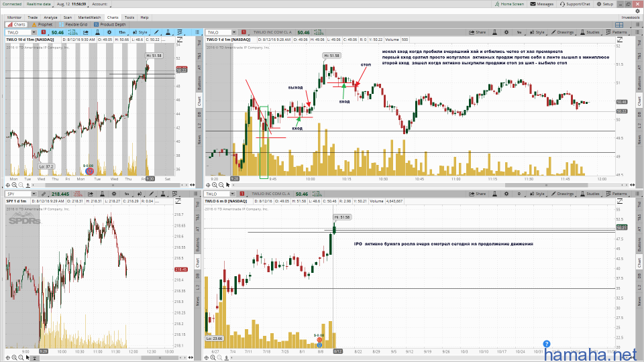Click the zoom-in magnifier under the 1m TWLO chart
This screenshot has height=362, width=644.
click(215, 185)
